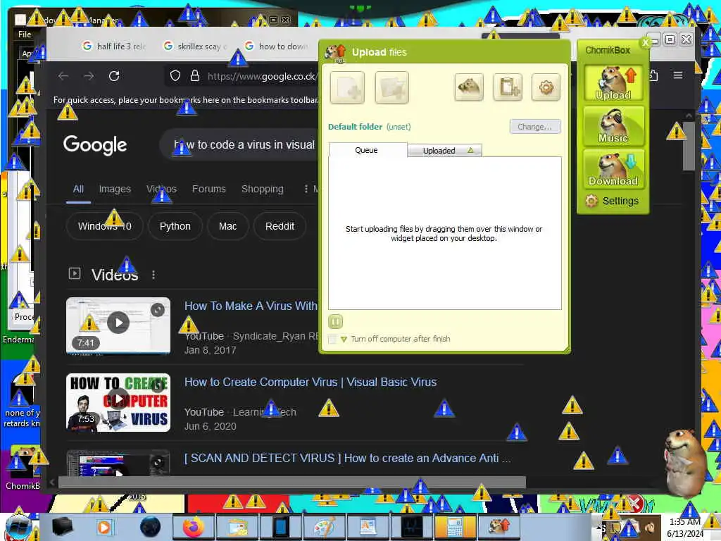Expand the green arrow beside Turn off computer

point(344,340)
